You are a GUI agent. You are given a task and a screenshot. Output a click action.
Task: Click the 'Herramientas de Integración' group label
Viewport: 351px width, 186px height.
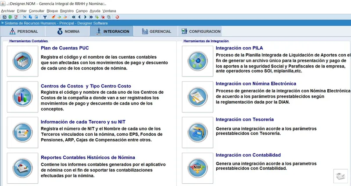(206, 41)
